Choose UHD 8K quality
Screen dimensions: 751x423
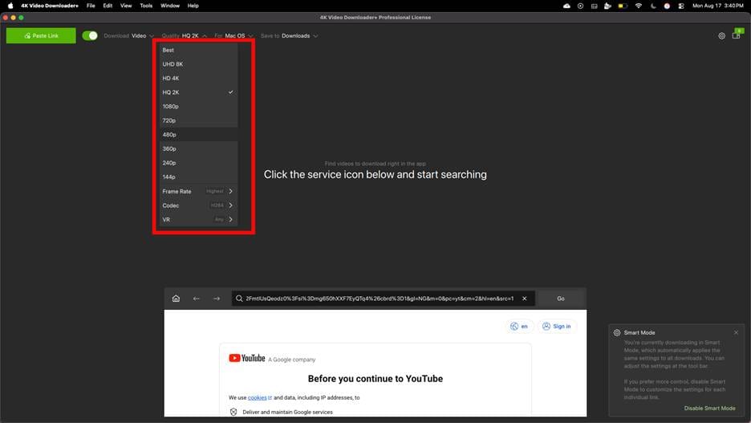click(198, 64)
